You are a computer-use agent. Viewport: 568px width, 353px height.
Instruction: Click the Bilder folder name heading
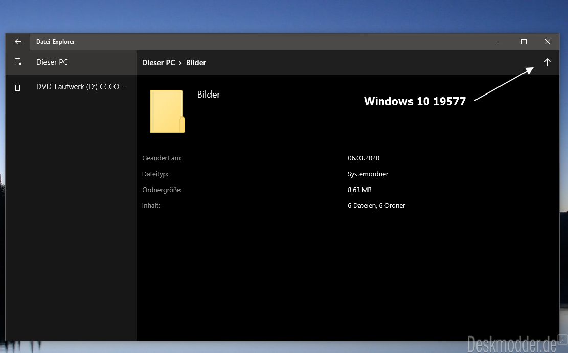click(209, 95)
